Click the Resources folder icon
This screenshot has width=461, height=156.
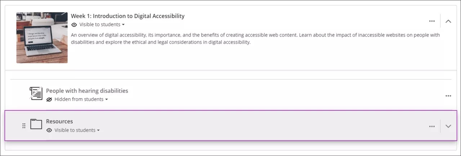[36, 124]
